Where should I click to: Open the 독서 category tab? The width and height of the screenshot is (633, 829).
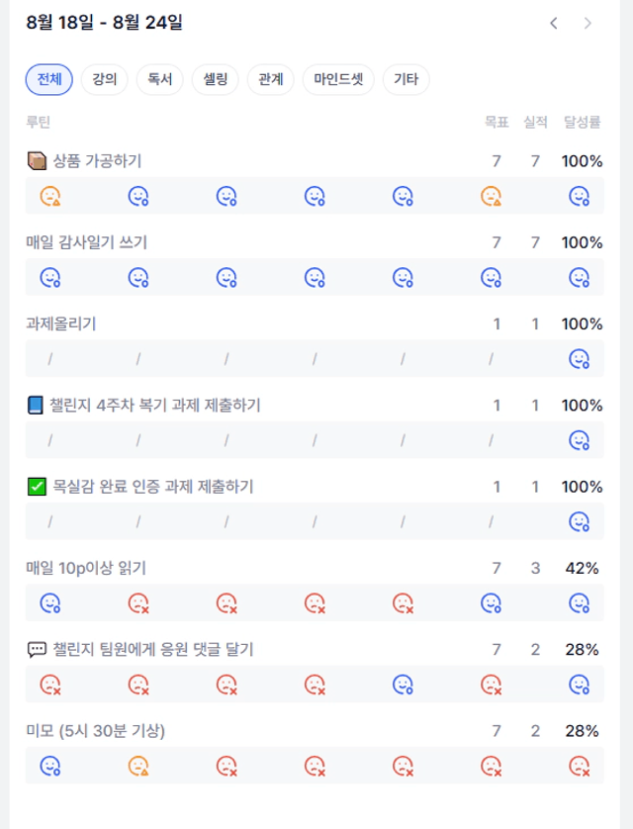pos(159,79)
